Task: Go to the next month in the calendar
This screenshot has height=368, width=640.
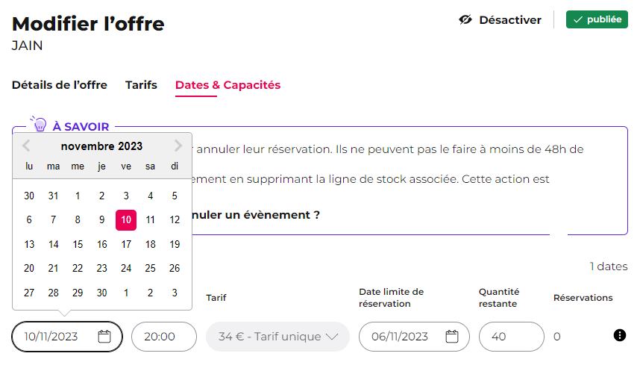Action: pos(178,146)
